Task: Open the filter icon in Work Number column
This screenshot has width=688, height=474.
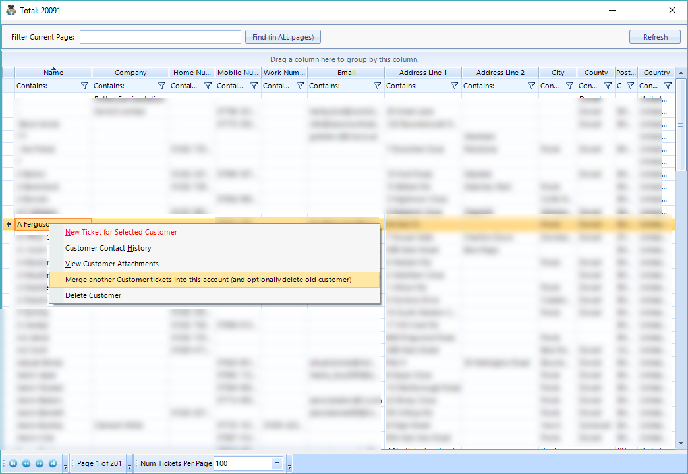Action: (x=300, y=86)
